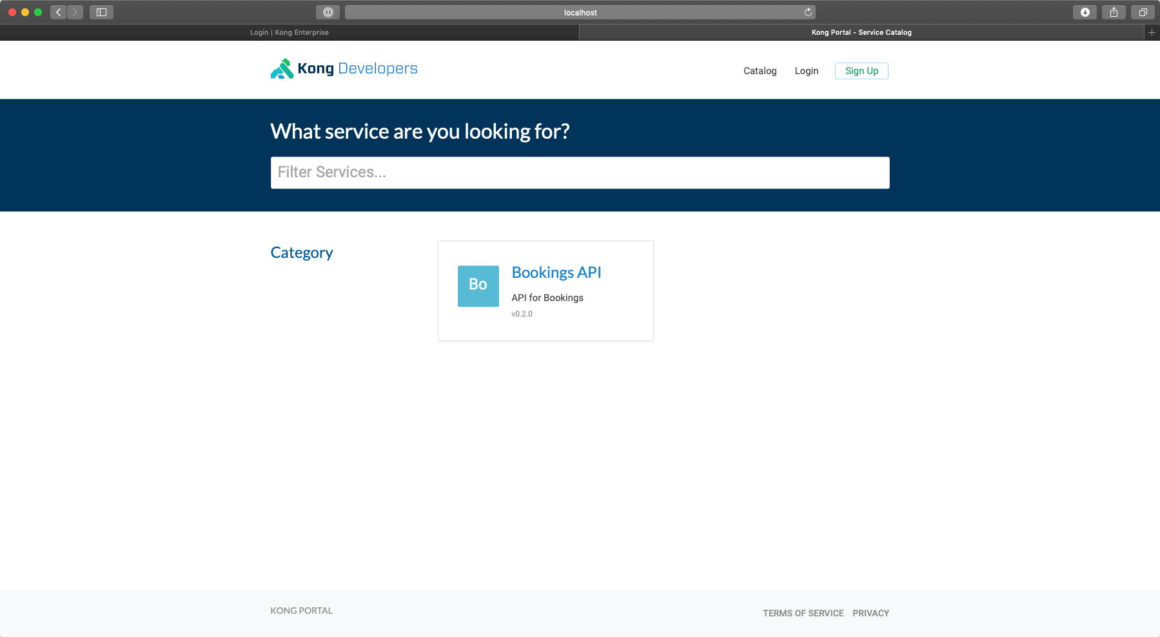1160x637 pixels.
Task: Select Kong Portal - Service Catalog tab
Action: [861, 32]
